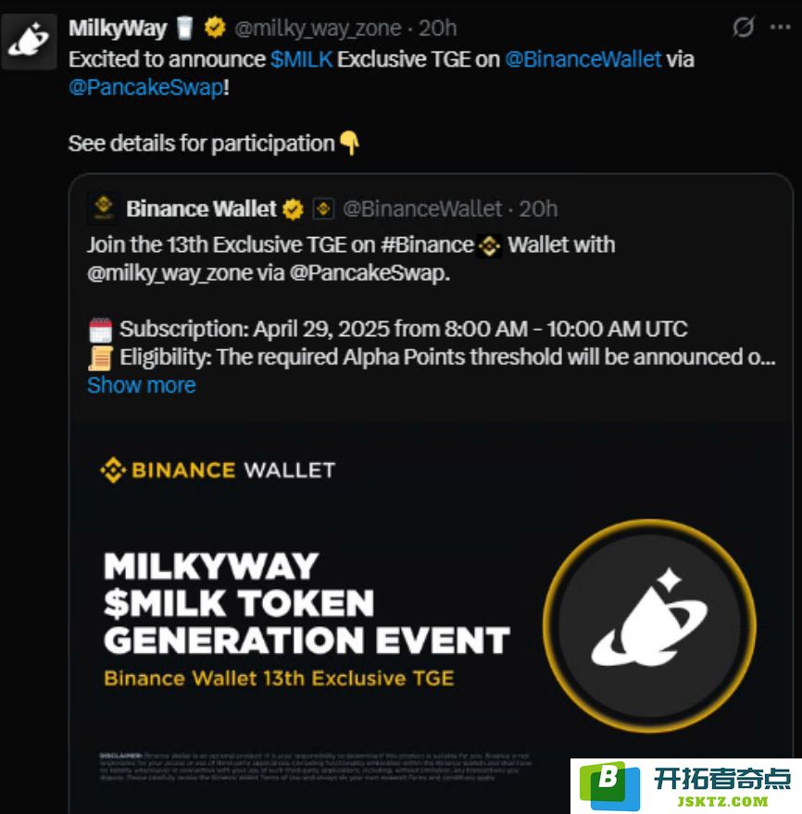Image resolution: width=802 pixels, height=814 pixels.
Task: Click Binance Wallet verified checkmark badge
Action: (294, 209)
